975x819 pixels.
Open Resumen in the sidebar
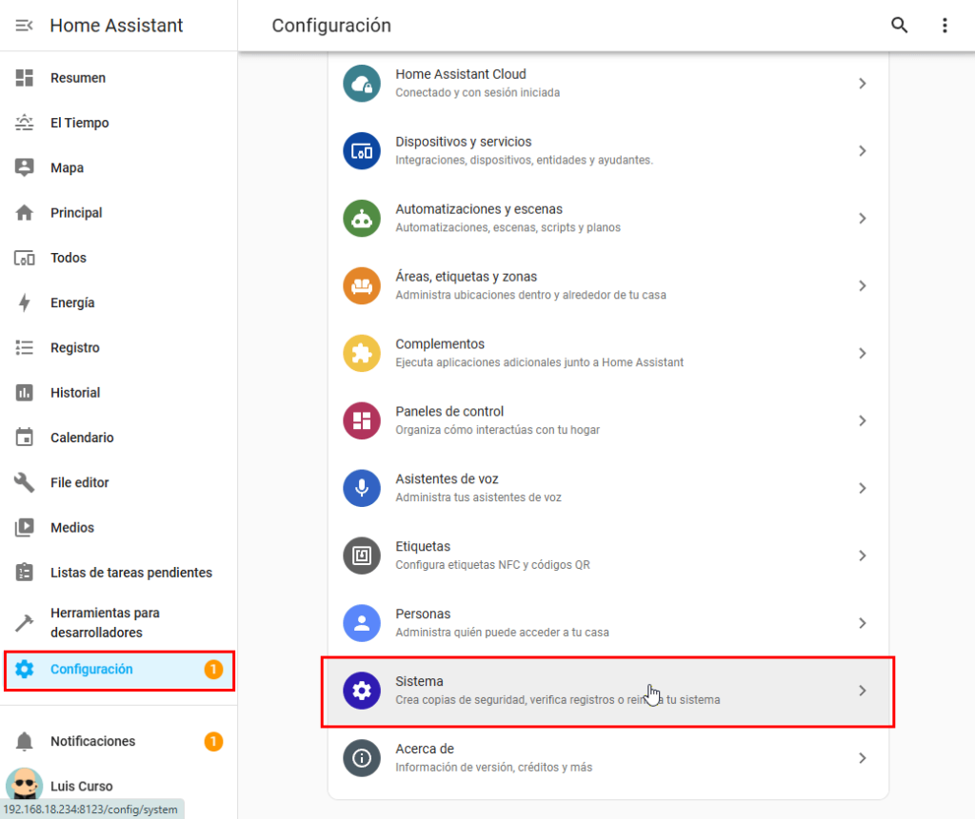click(x=78, y=78)
